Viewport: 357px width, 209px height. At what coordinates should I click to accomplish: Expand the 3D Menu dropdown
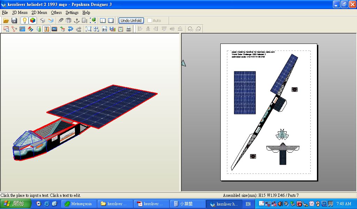pyautogui.click(x=20, y=13)
